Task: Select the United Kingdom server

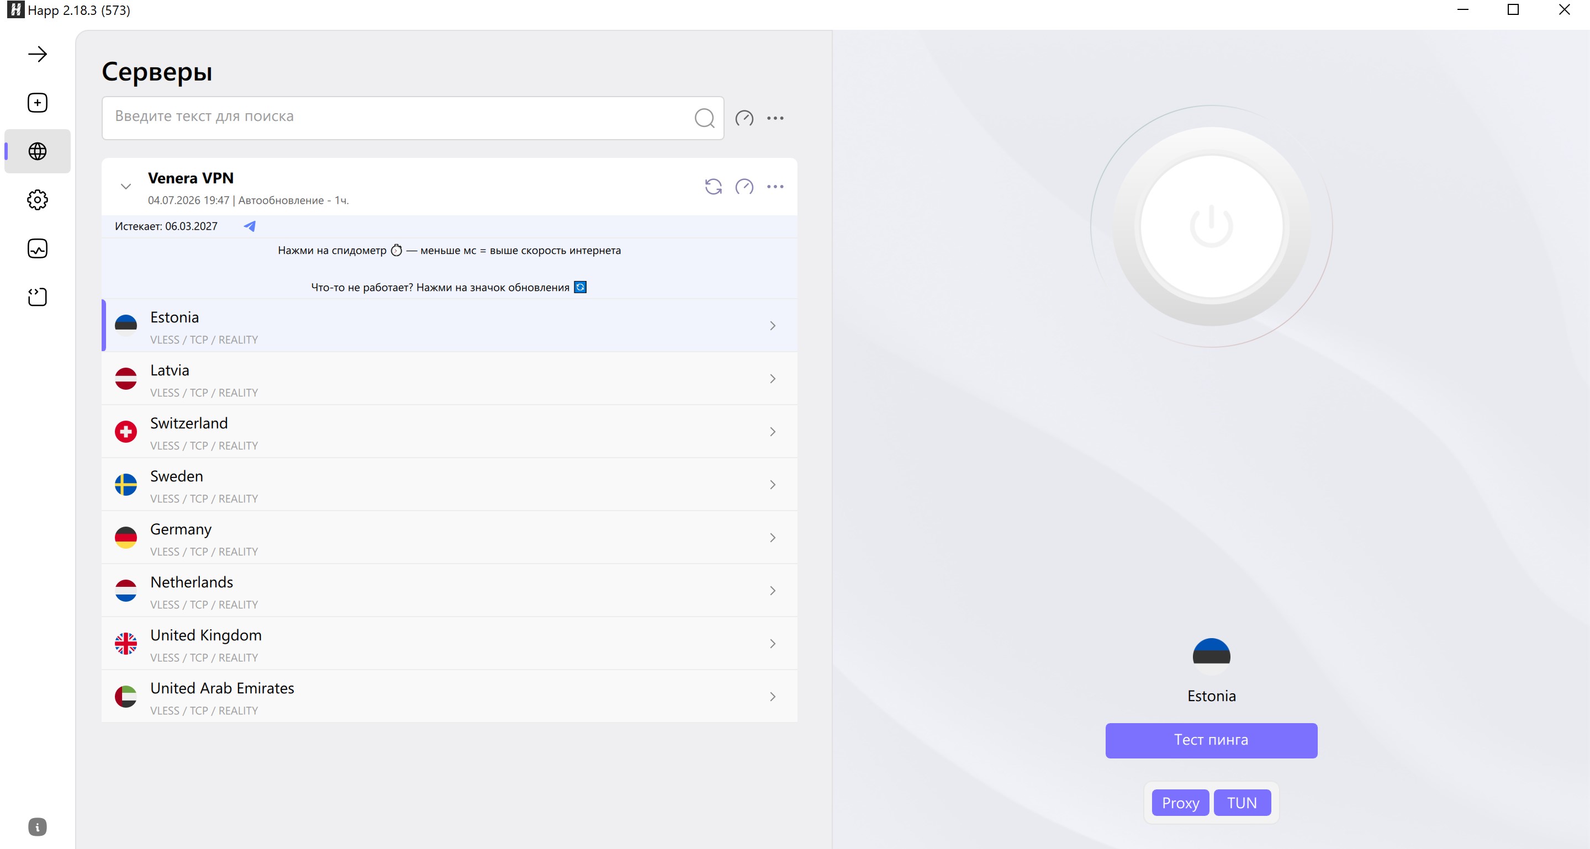Action: pos(450,644)
